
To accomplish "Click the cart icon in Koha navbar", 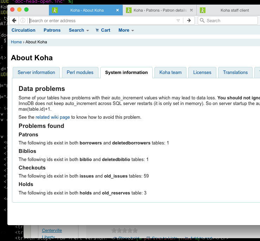I will tap(97, 30).
